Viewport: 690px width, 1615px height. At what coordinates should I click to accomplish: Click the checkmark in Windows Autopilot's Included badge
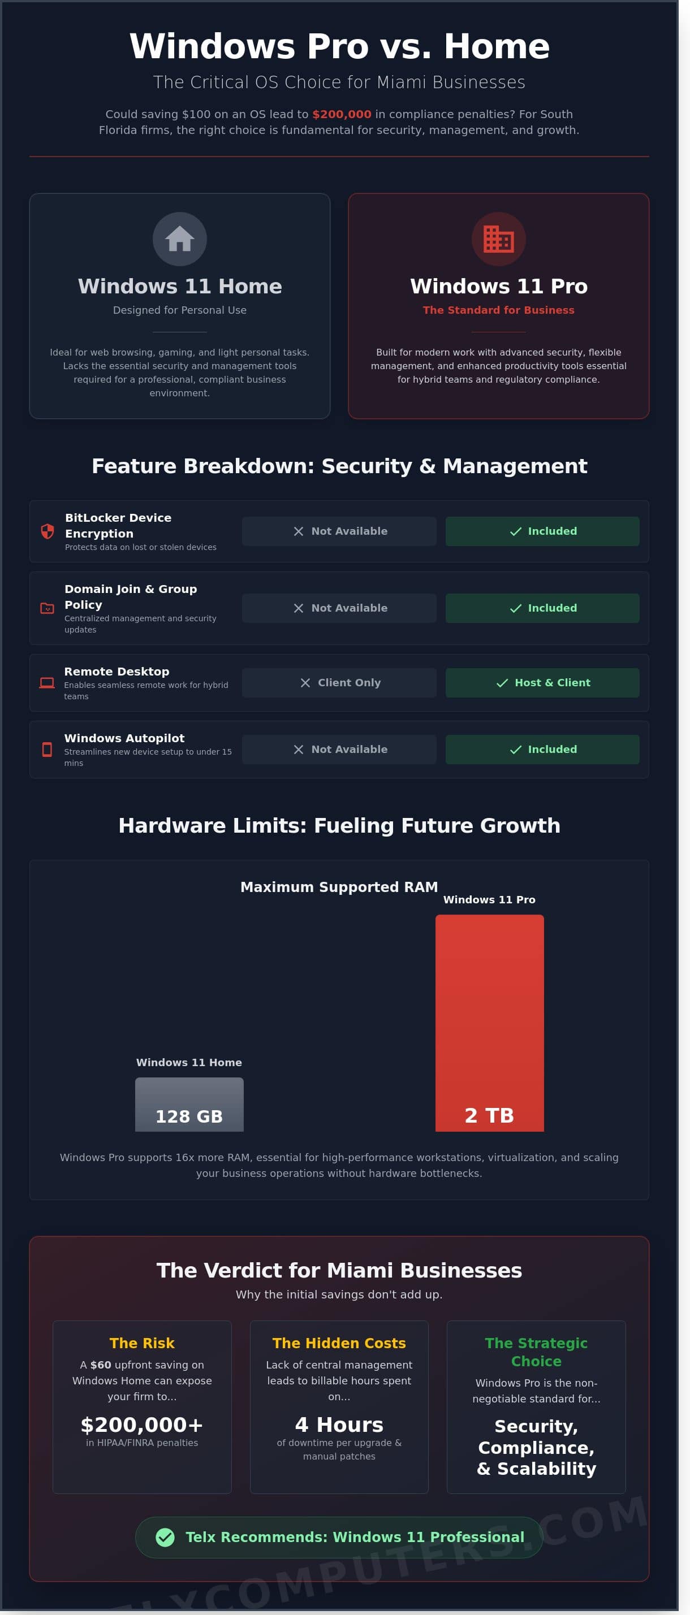[x=516, y=749]
